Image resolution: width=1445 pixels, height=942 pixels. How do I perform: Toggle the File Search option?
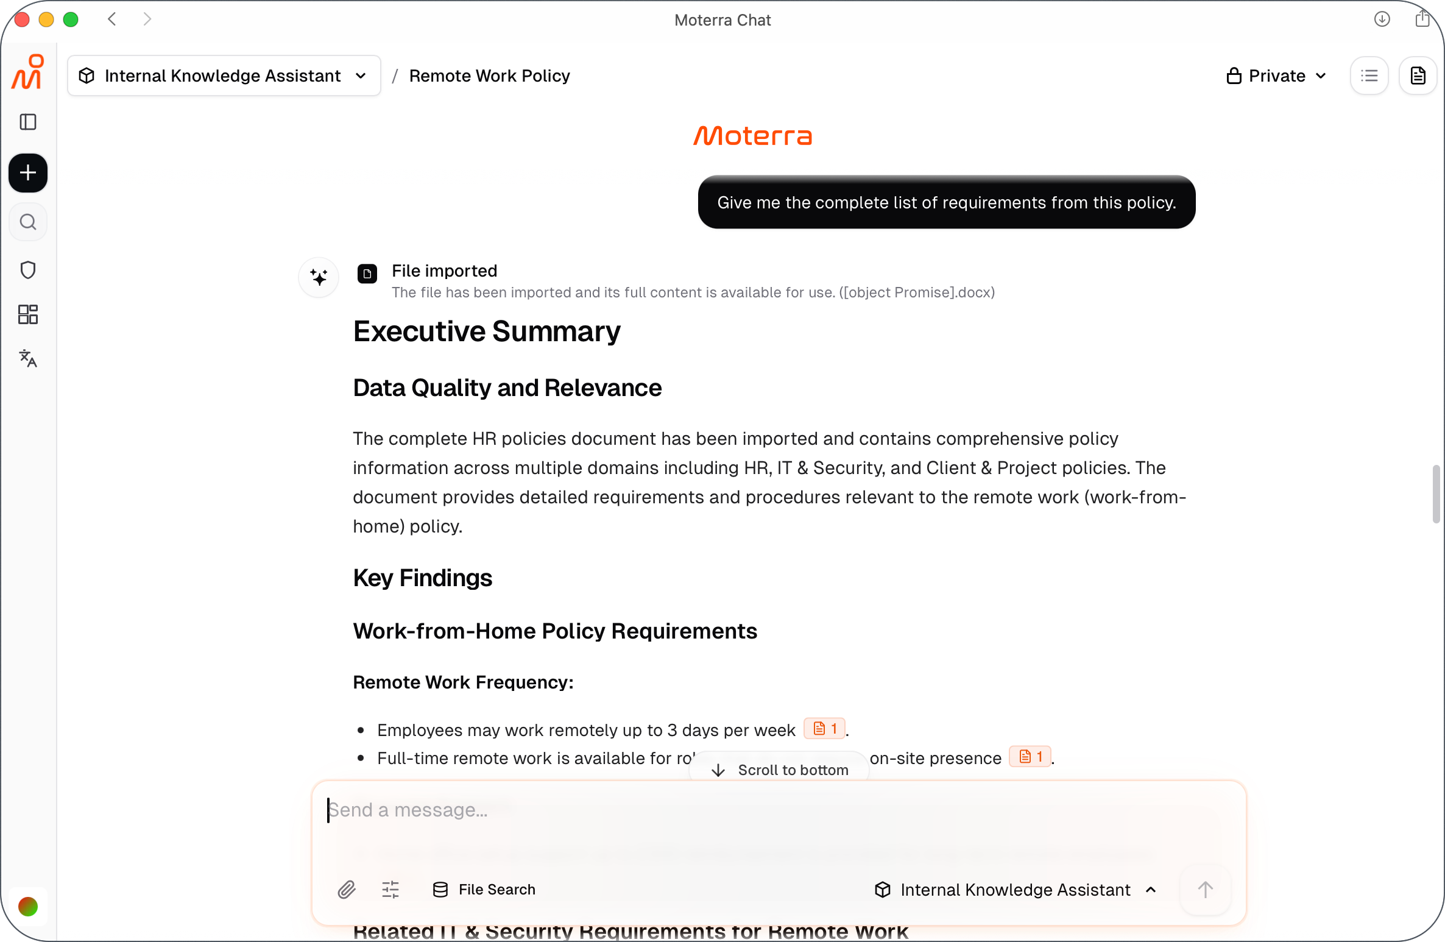tap(484, 890)
